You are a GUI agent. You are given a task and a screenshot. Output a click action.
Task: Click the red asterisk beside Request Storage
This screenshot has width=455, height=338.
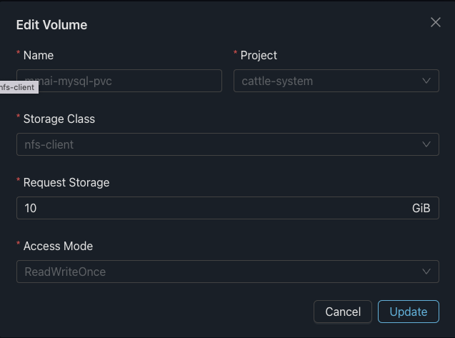coord(19,182)
